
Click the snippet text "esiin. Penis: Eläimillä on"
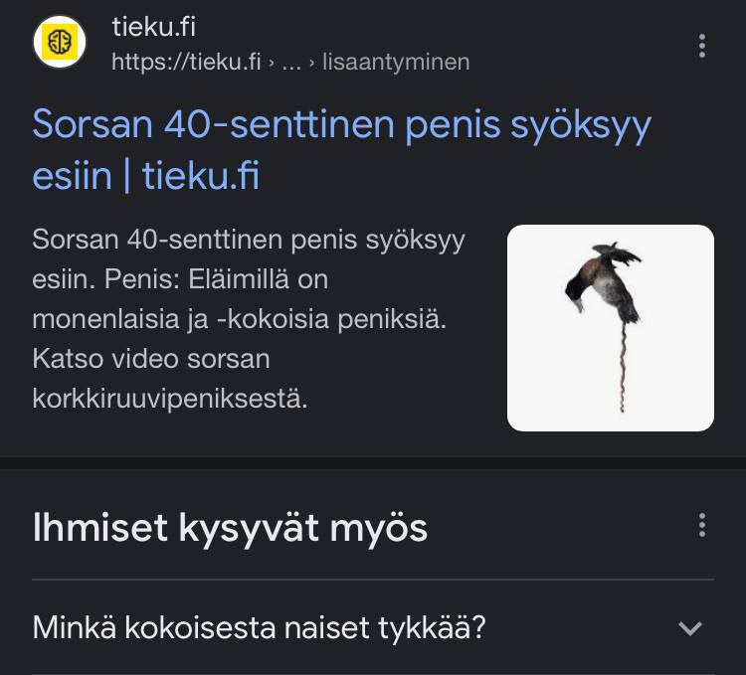tap(179, 280)
